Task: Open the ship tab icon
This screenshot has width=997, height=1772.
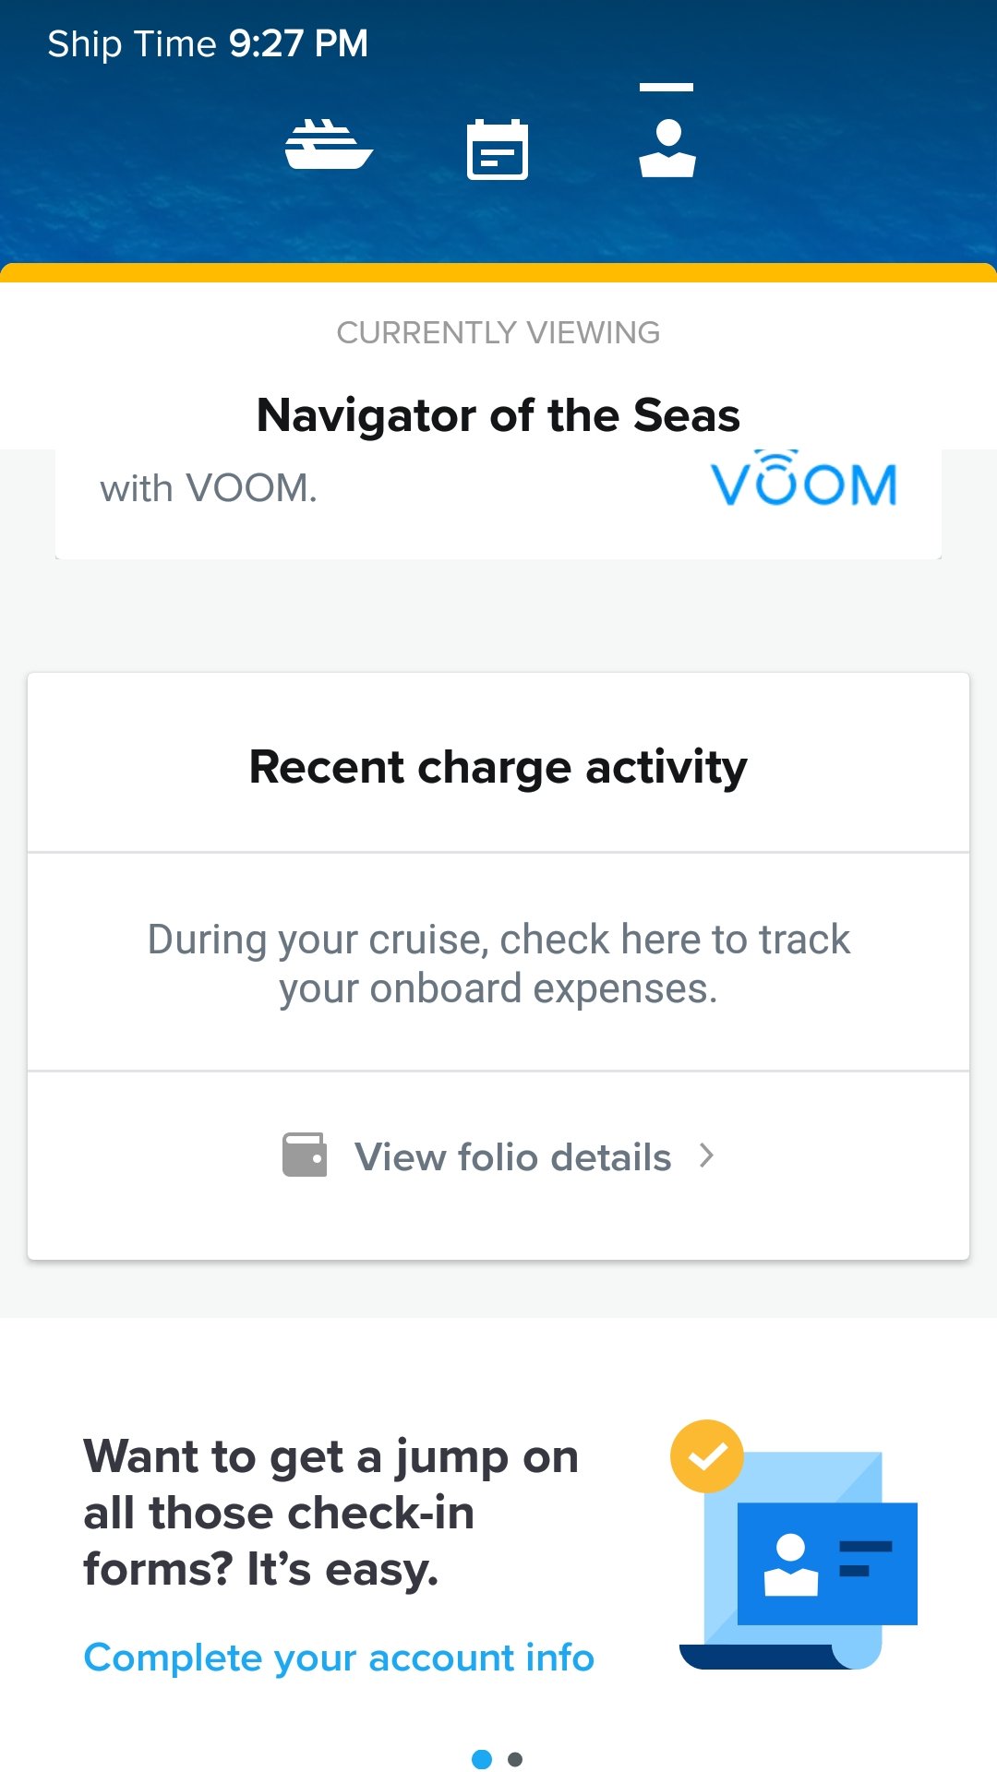Action: (x=329, y=145)
